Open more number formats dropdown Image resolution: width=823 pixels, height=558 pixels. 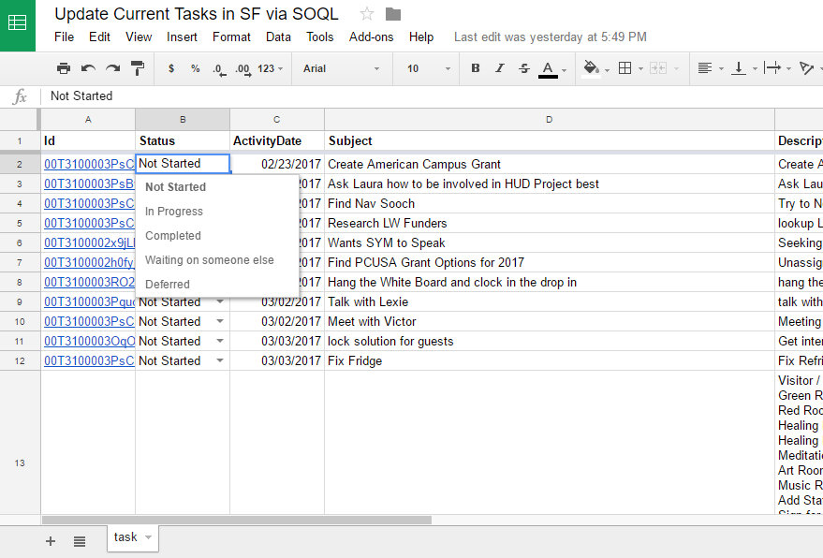(270, 68)
